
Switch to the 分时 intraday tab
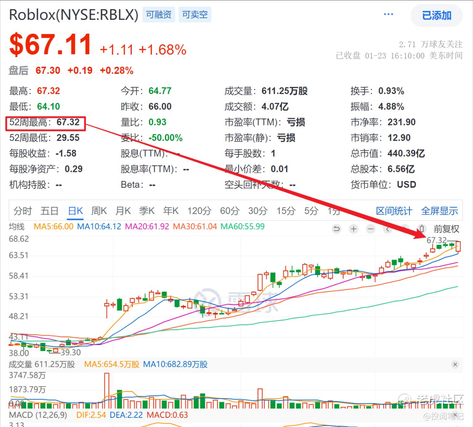23,211
